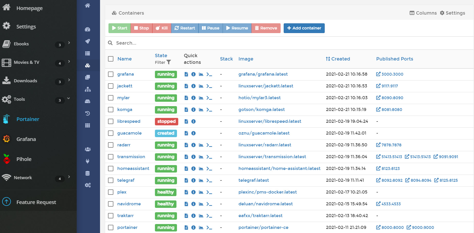Viewport: 474px width, 233px height.
Task: Open Events history icon in blue sidebar
Action: 87,113
